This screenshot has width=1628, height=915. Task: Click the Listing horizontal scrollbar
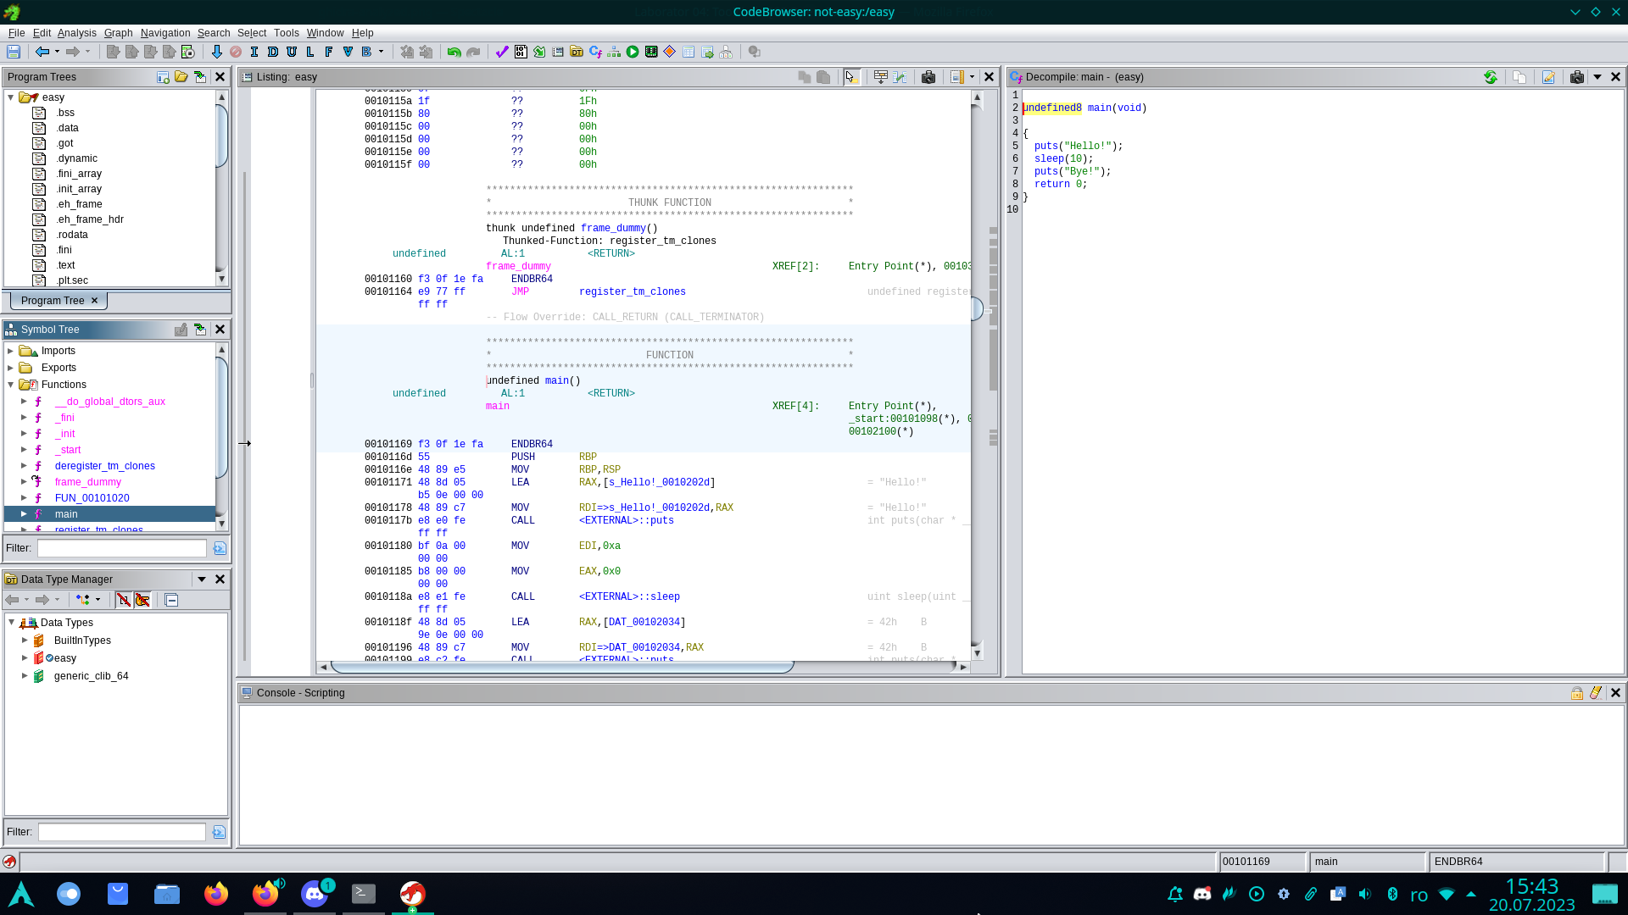click(561, 668)
